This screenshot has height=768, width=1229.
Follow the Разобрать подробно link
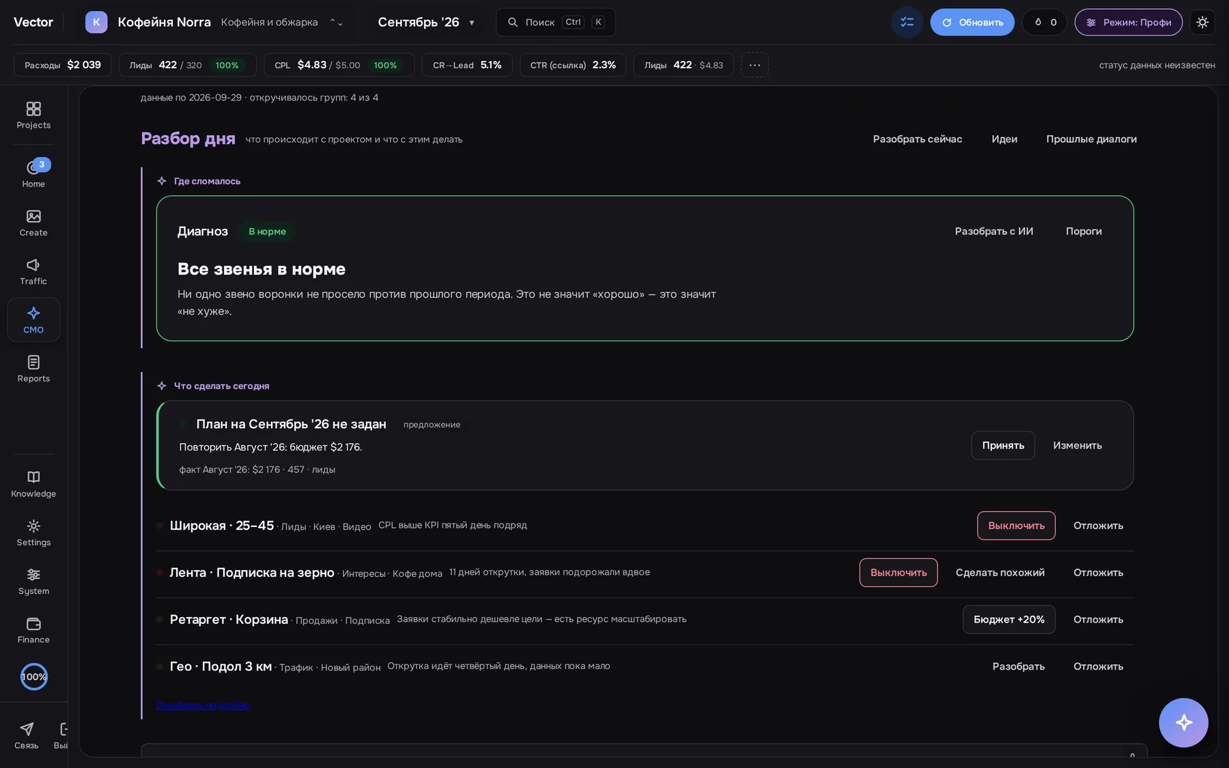[x=203, y=705]
